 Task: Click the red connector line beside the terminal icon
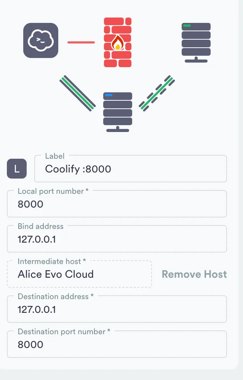pos(81,42)
